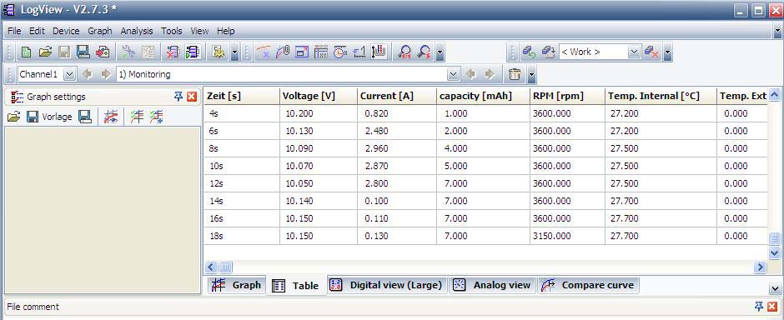Image resolution: width=784 pixels, height=320 pixels.
Task: Click the reload layout icon with green arrow
Action: pyautogui.click(x=529, y=52)
